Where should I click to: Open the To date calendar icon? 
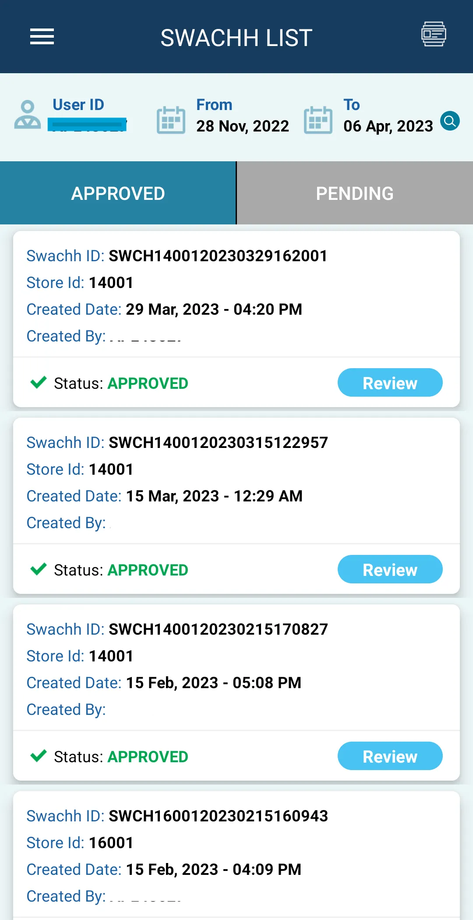pyautogui.click(x=318, y=119)
